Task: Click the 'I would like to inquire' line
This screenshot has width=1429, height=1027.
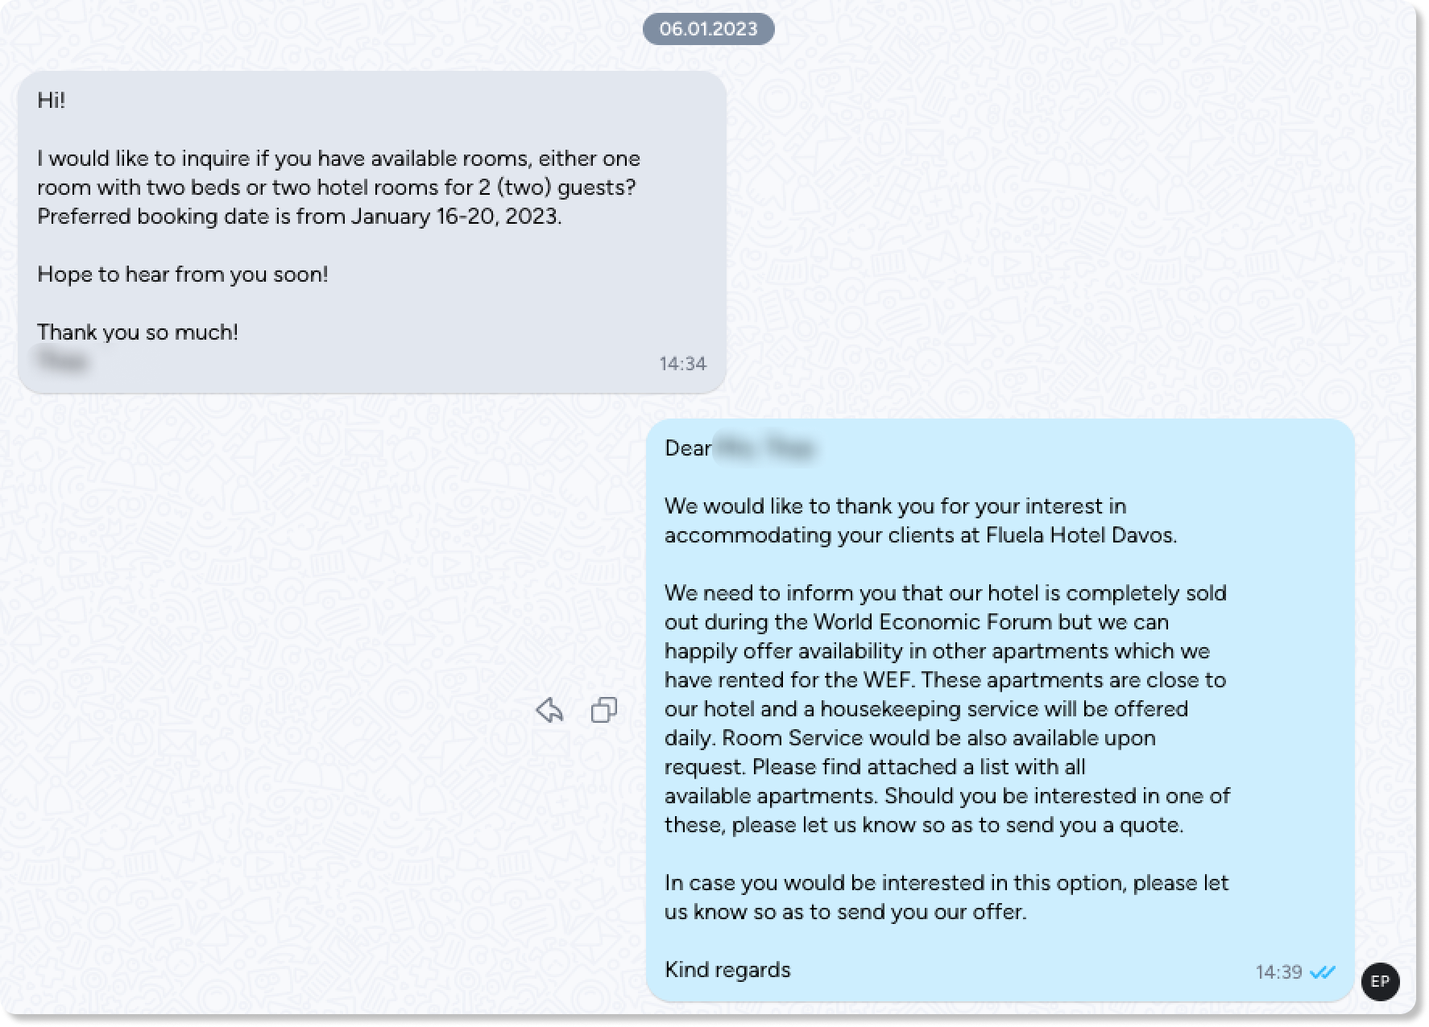Action: [338, 159]
